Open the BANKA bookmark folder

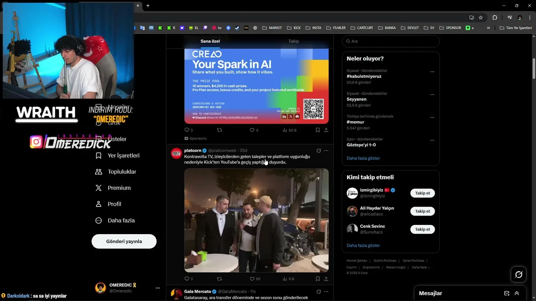point(387,28)
